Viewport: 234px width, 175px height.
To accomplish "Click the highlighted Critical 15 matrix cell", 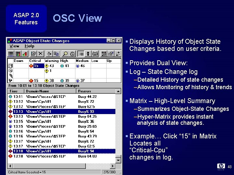I will coord(36,66).
